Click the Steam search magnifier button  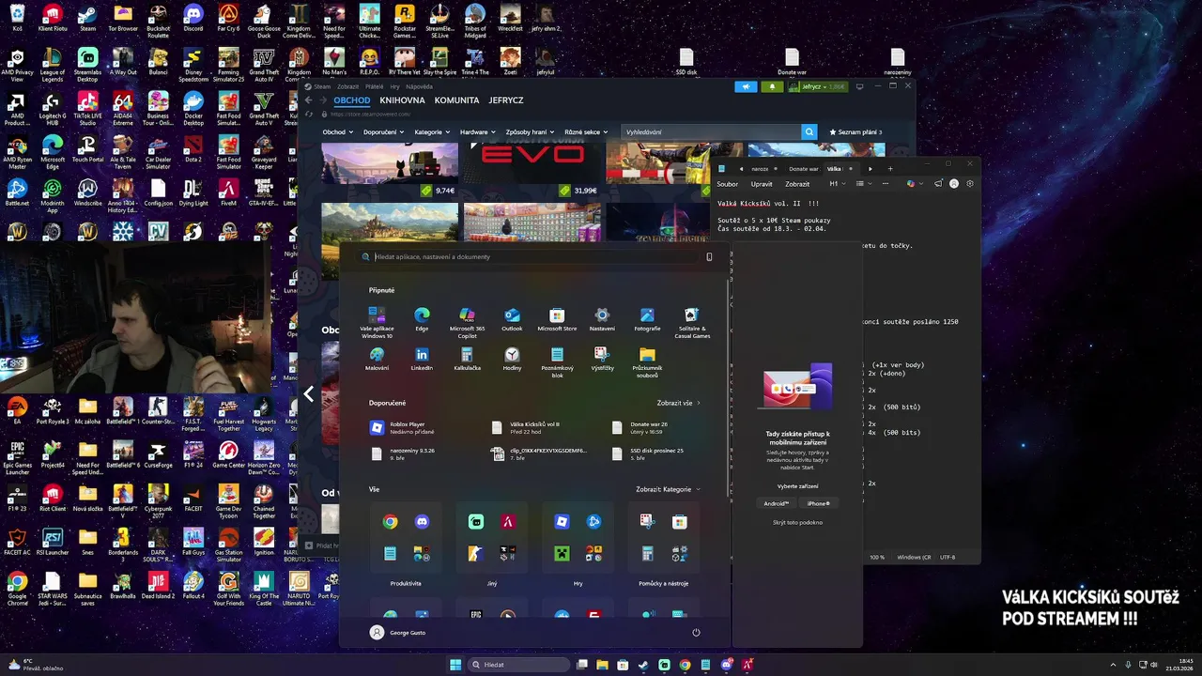tap(809, 132)
